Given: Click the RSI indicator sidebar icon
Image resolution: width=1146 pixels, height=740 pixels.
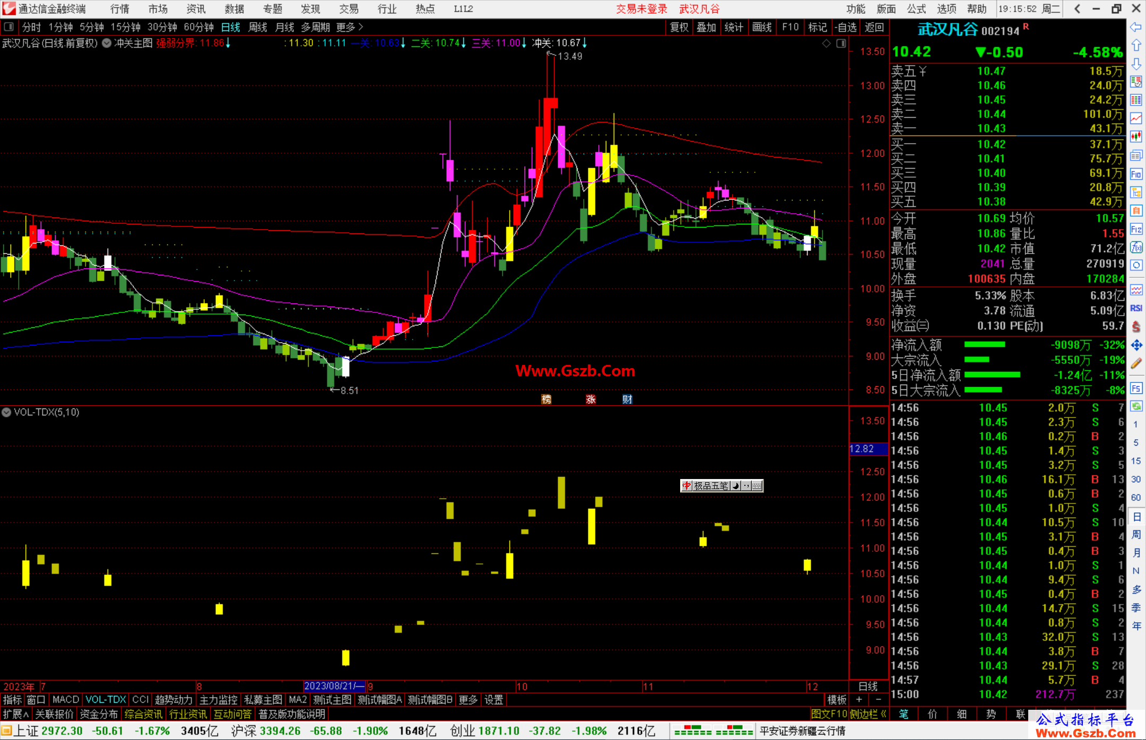Looking at the screenshot, I should coord(1136,308).
